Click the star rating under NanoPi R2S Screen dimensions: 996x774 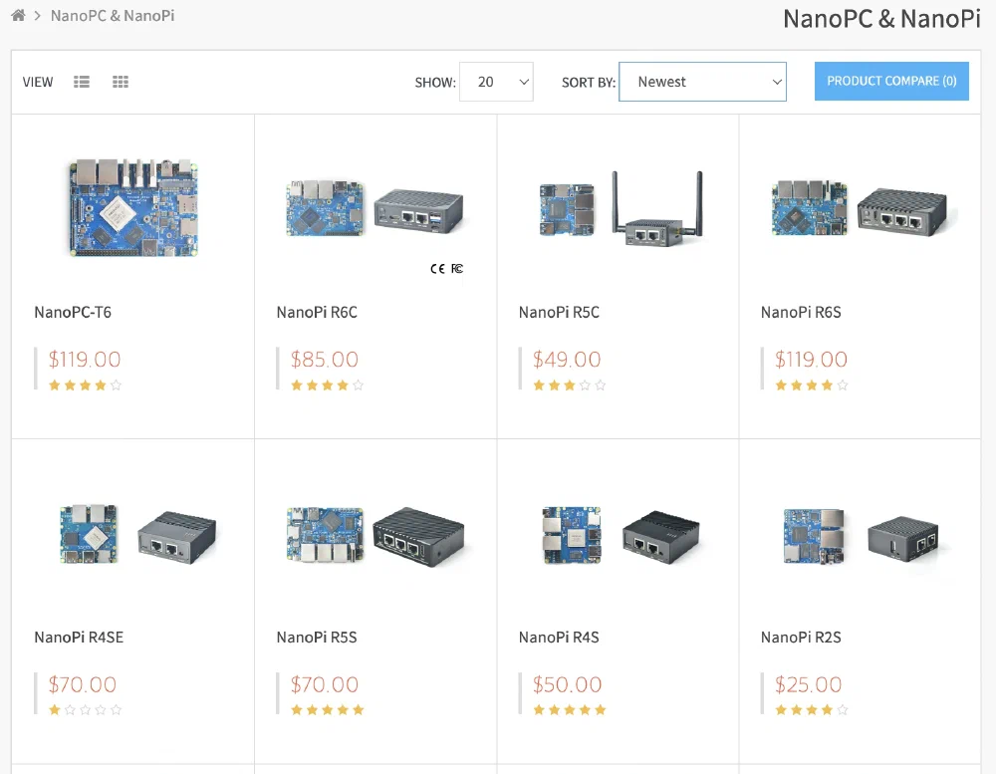coord(812,710)
